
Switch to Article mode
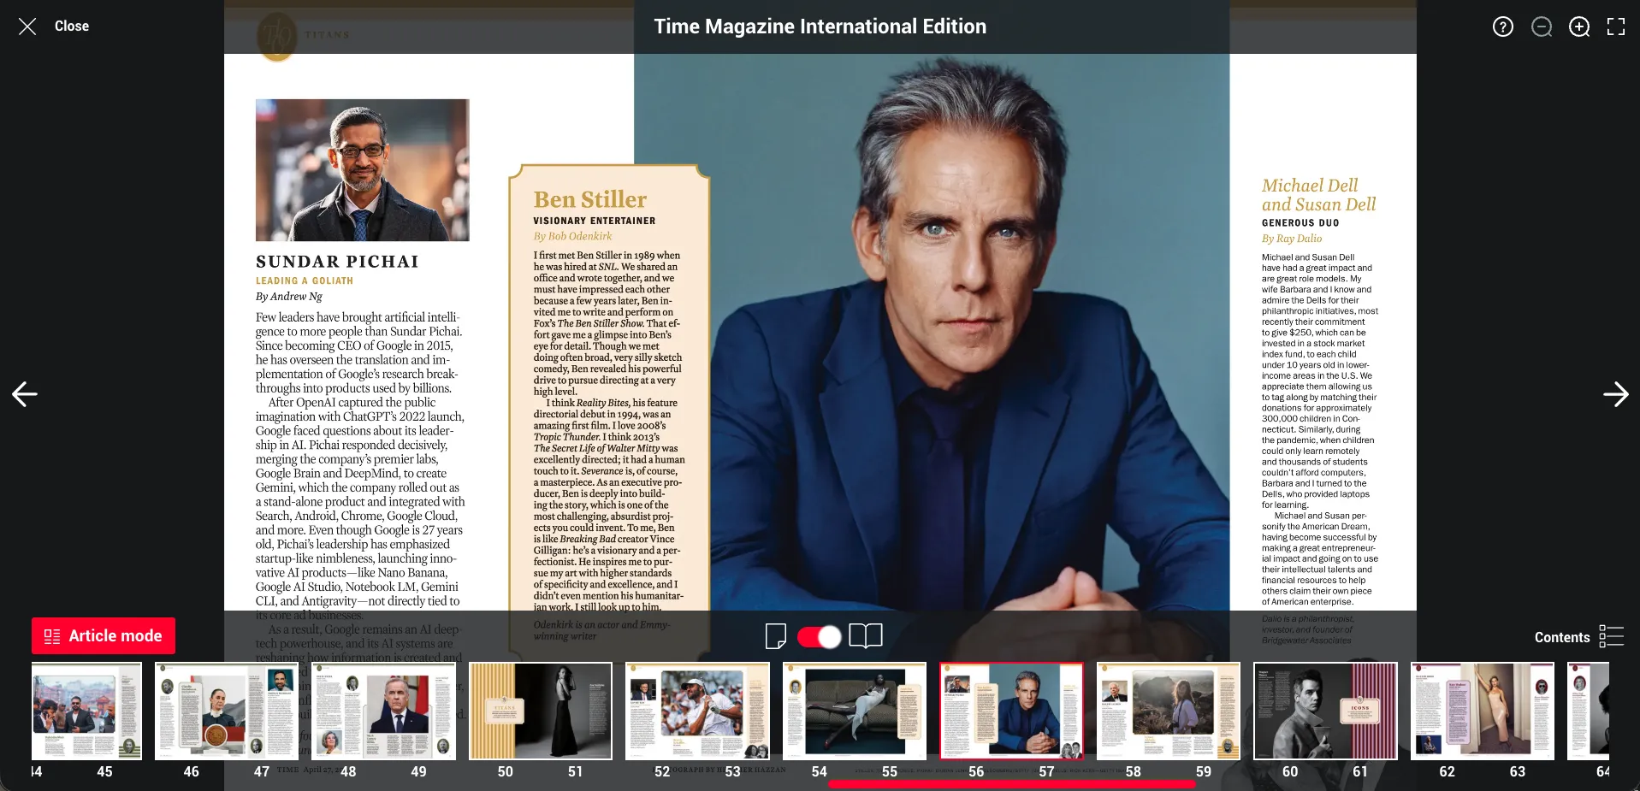(x=104, y=636)
